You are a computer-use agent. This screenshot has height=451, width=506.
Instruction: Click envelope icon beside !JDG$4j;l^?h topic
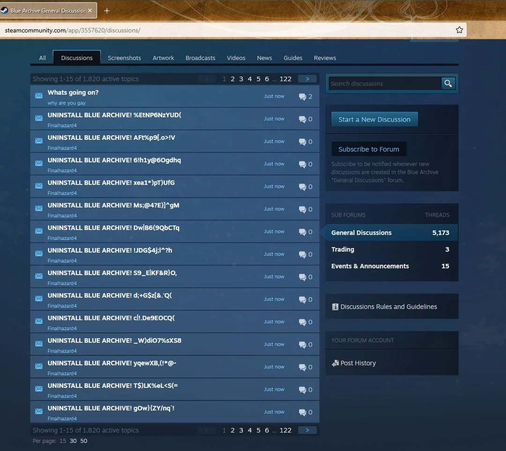click(x=39, y=254)
